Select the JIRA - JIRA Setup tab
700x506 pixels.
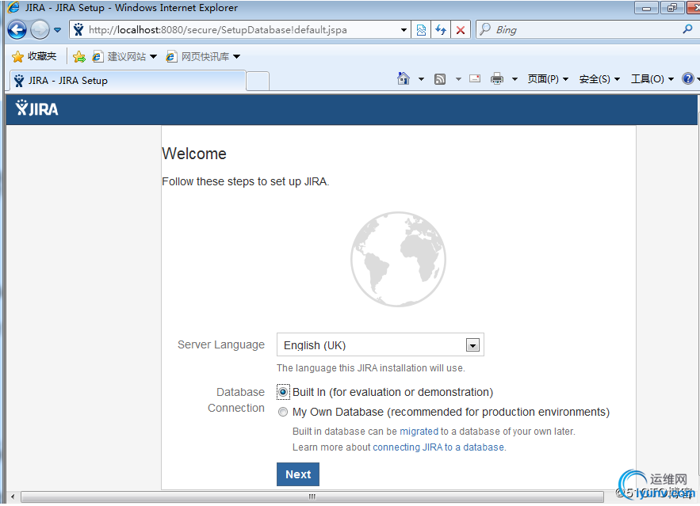coord(127,81)
